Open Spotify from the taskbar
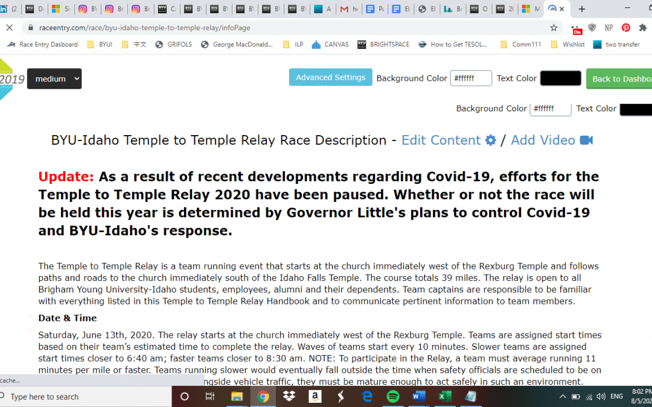The image size is (652, 407). (x=393, y=396)
